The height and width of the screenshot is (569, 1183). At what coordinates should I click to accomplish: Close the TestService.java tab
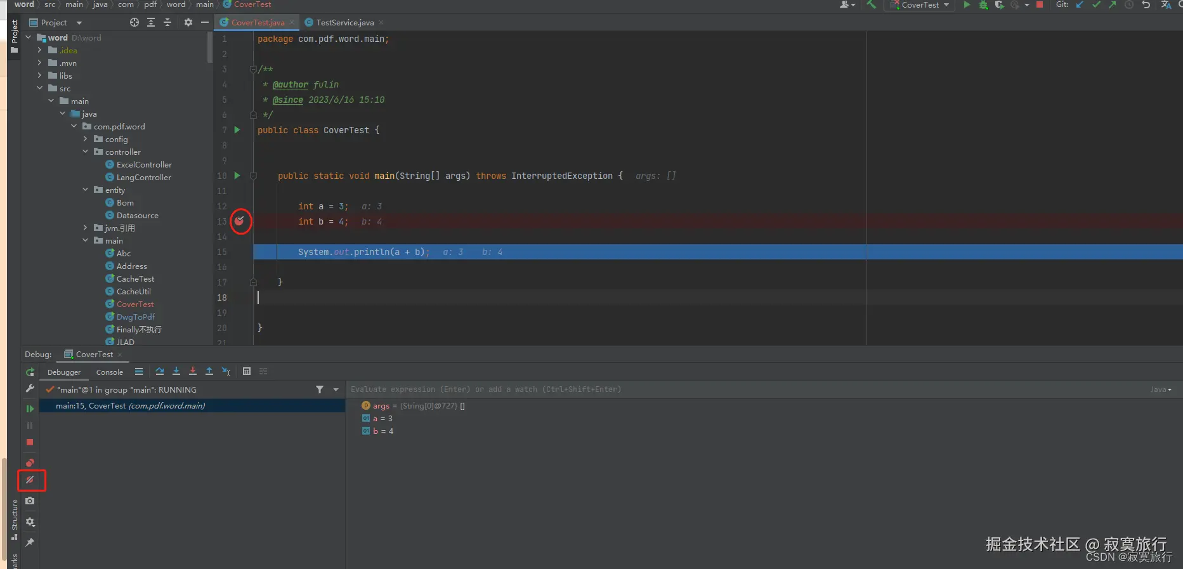[381, 22]
